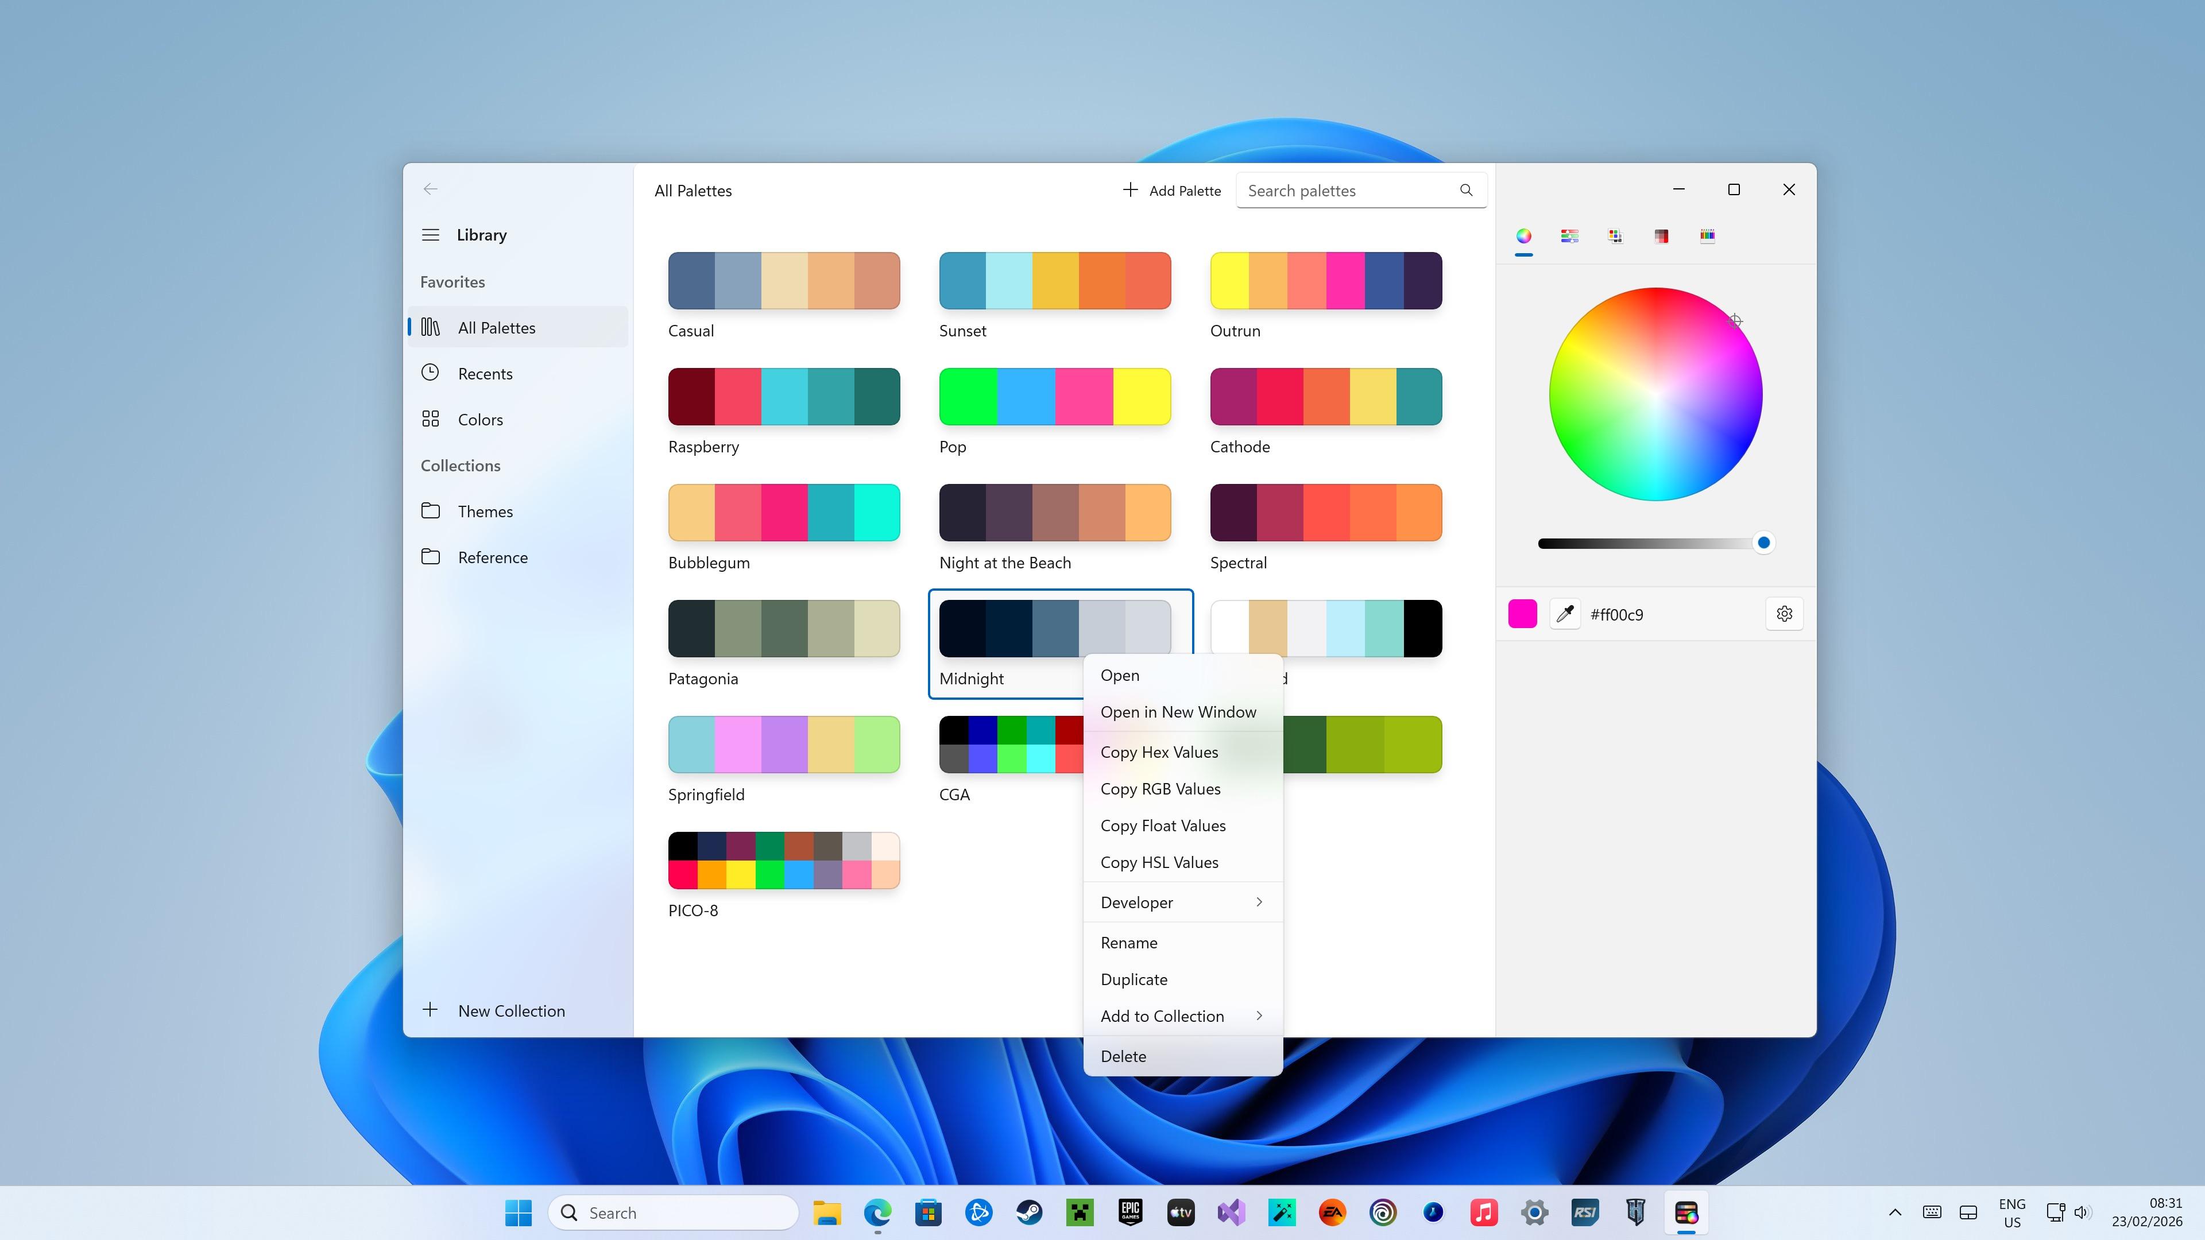Viewport: 2205px width, 1240px height.
Task: Click the current magenta color swatch
Action: [x=1522, y=614]
